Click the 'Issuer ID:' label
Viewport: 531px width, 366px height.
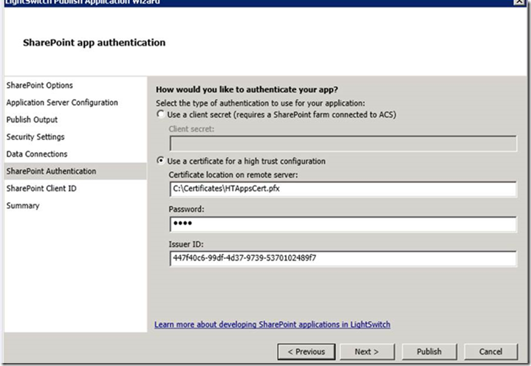point(186,244)
